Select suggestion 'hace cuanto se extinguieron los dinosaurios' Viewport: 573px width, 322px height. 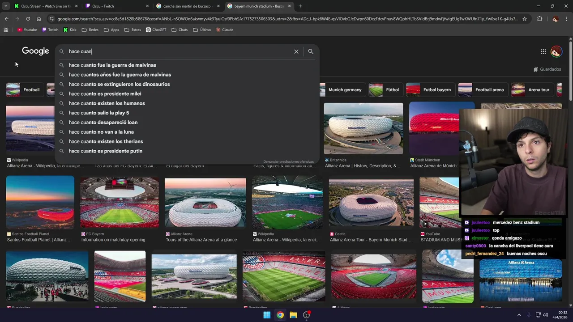[187, 84]
